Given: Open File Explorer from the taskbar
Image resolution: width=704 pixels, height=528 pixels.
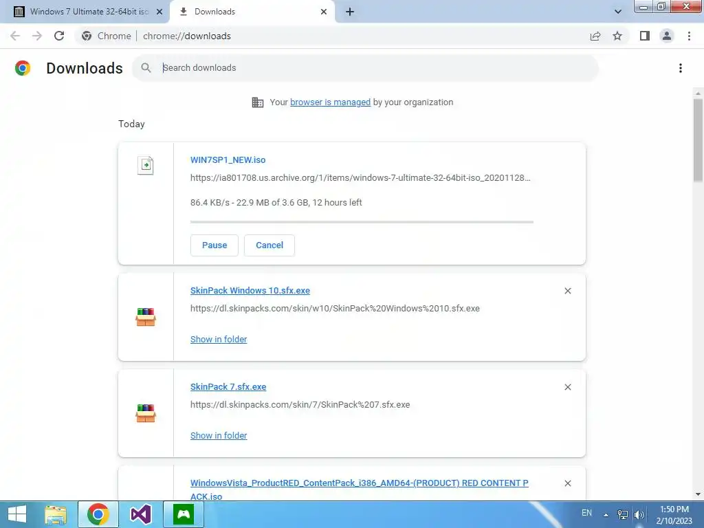Looking at the screenshot, I should click(56, 514).
